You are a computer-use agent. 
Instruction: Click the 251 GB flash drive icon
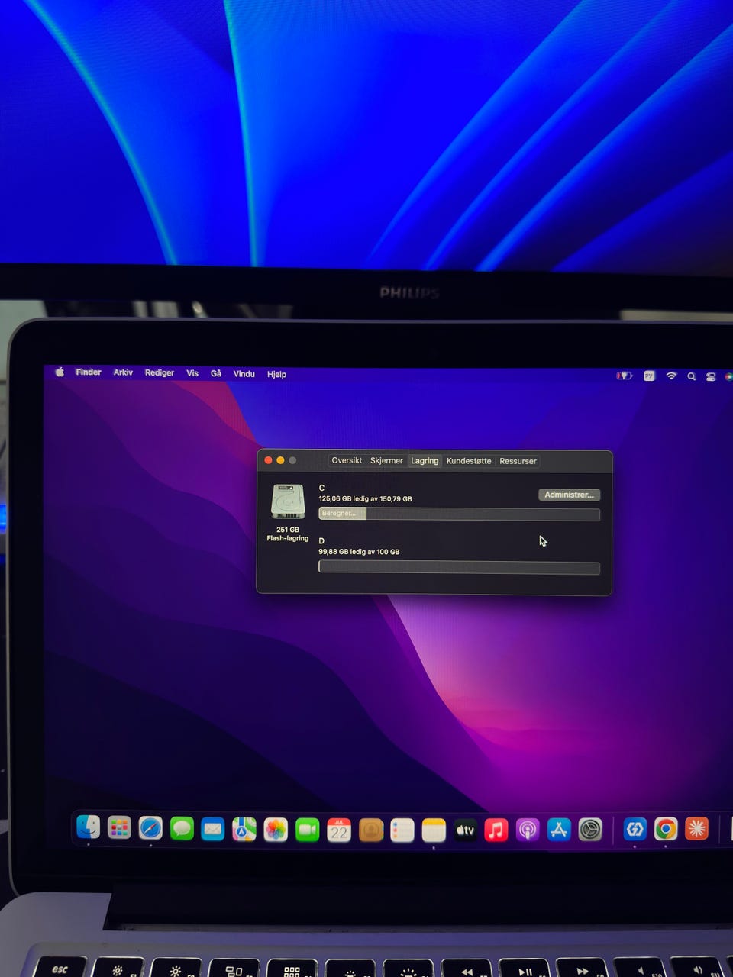[288, 502]
